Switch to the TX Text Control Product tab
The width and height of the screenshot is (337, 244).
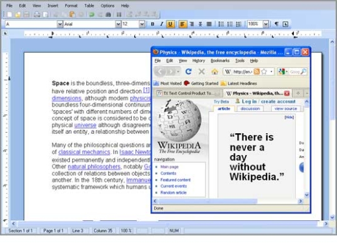[188, 93]
